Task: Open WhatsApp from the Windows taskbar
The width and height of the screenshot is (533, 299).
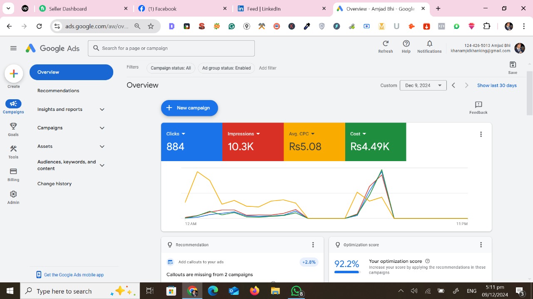Action: point(296,291)
